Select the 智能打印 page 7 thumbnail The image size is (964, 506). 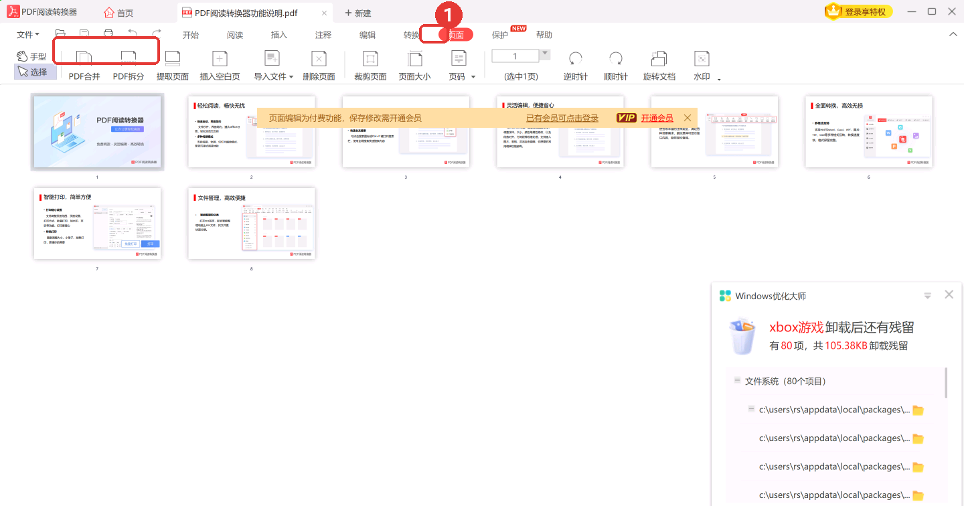[97, 224]
